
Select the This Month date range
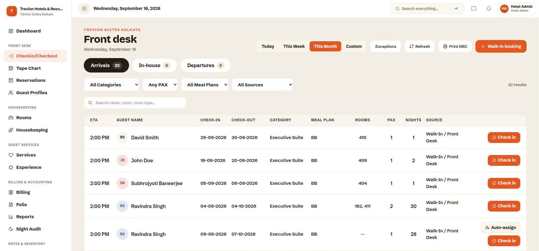click(x=325, y=46)
